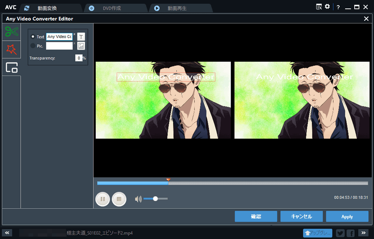The image size is (374, 239).
Task: Click the キャンセル cancel button
Action: coord(302,217)
